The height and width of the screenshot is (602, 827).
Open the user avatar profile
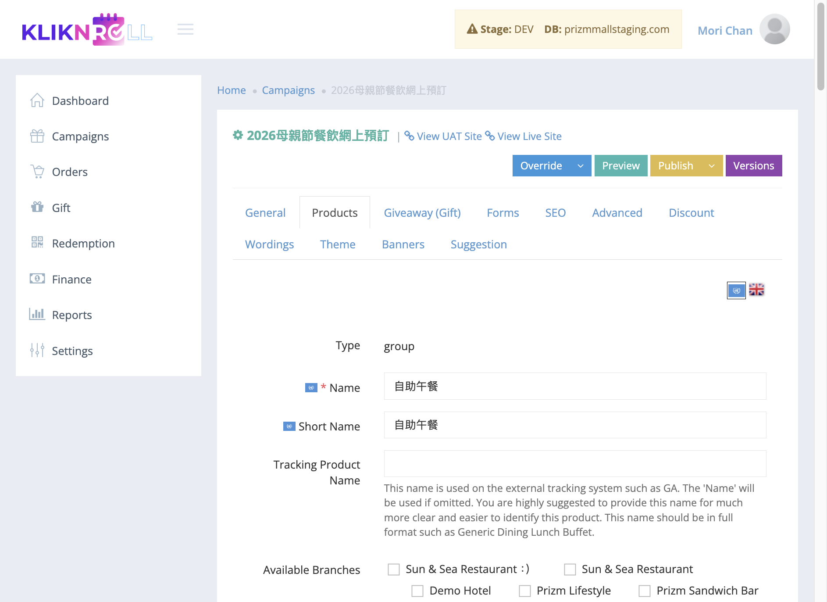(774, 29)
